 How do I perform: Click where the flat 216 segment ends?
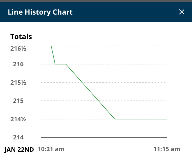click(x=66, y=64)
